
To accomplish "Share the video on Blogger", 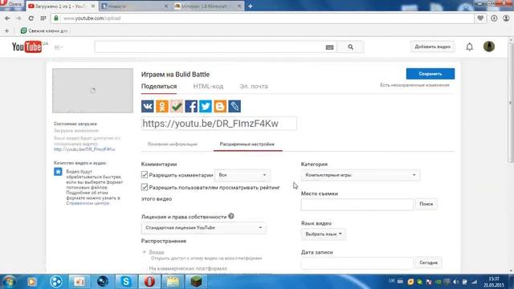I will (220, 106).
